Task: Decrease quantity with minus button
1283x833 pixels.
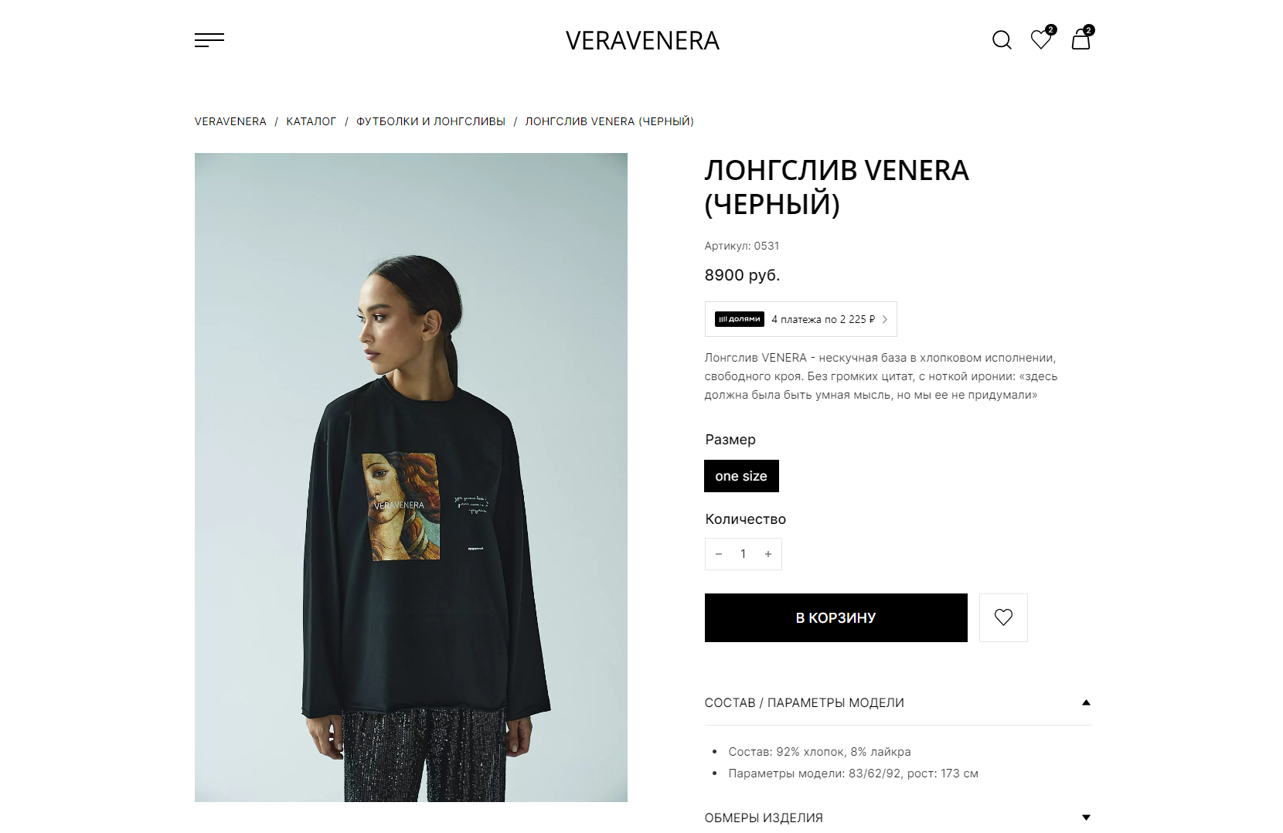Action: (719, 554)
